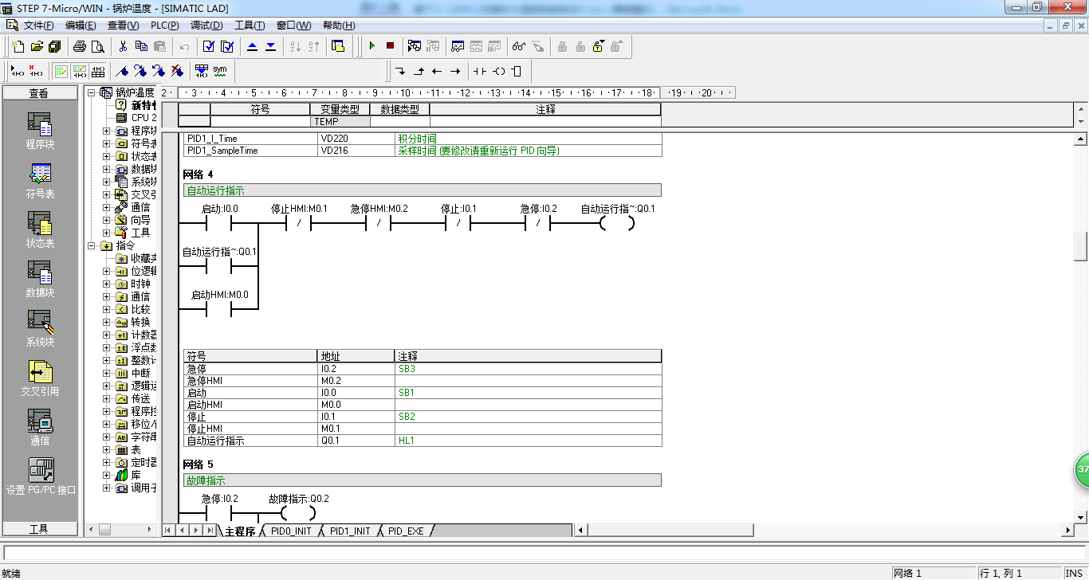Cut the selection with the scissors icon

[124, 46]
